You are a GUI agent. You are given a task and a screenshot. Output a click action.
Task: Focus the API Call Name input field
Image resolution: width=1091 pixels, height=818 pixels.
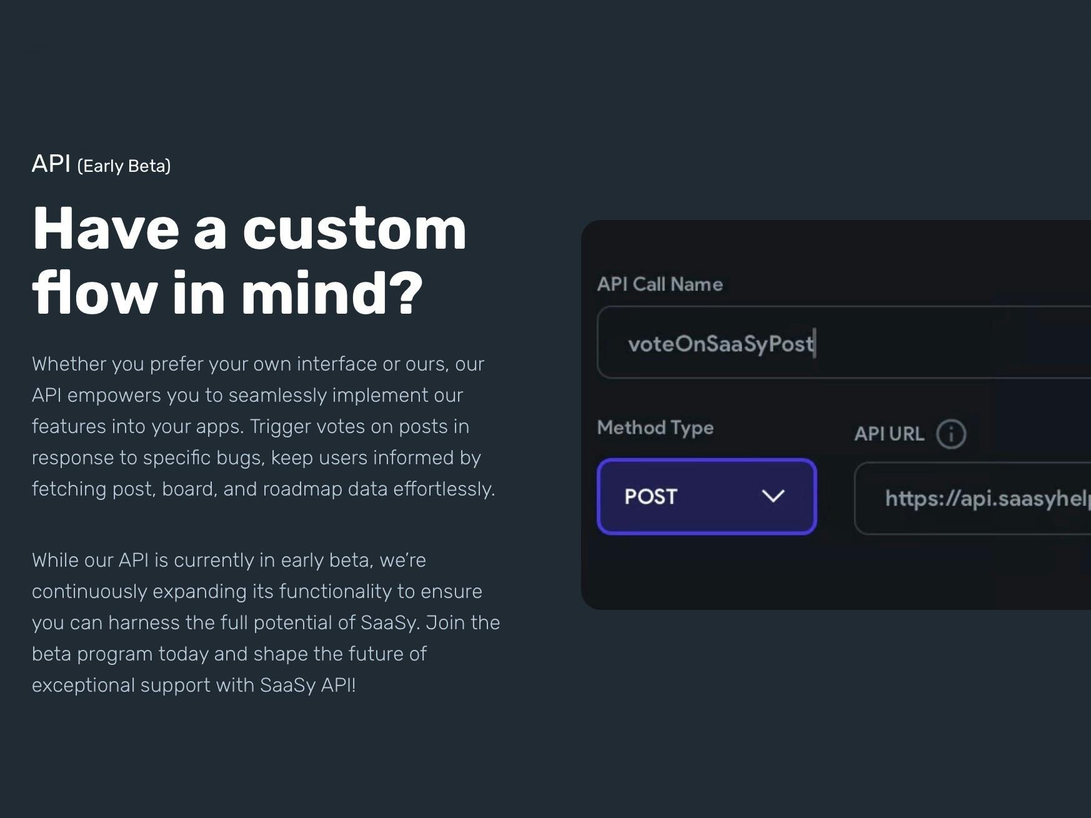[937, 342]
